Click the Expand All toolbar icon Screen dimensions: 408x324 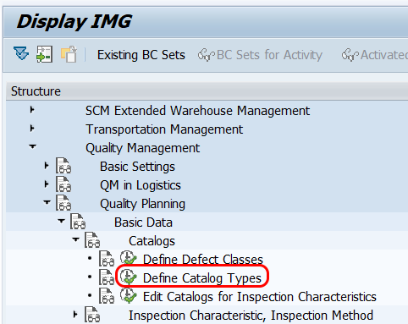coord(21,53)
